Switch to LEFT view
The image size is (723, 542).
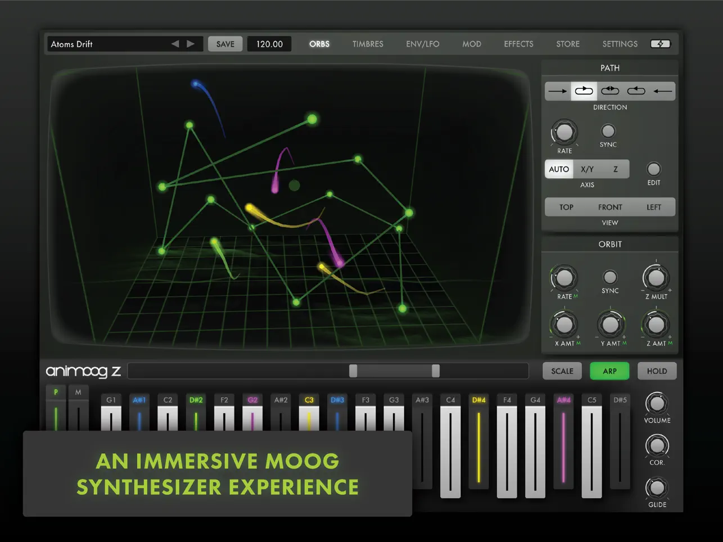[x=654, y=207]
